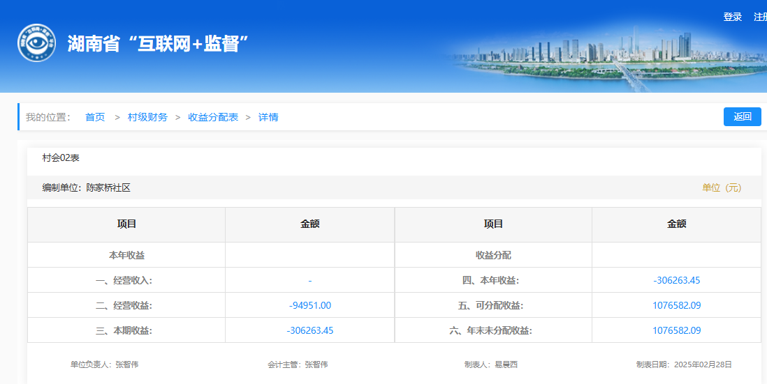Click the 湖南省"互联网+监督" site title
This screenshot has height=384, width=767.
tap(158, 44)
